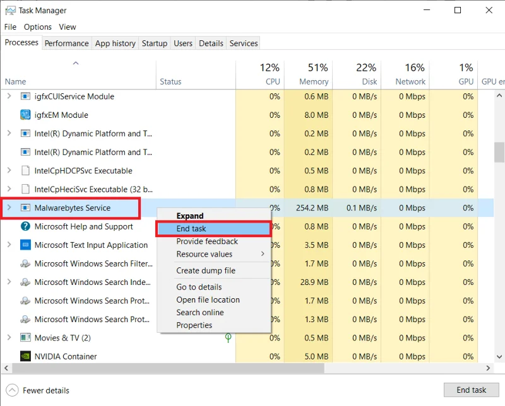505x406 pixels.
Task: Click the horizontal scrollbar thumb
Action: click(x=168, y=368)
